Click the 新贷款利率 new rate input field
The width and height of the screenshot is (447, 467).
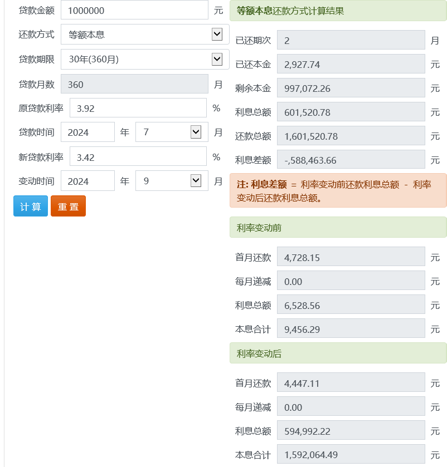pyautogui.click(x=138, y=157)
